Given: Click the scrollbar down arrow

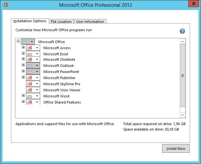Looking at the screenshot, I should [183, 115].
